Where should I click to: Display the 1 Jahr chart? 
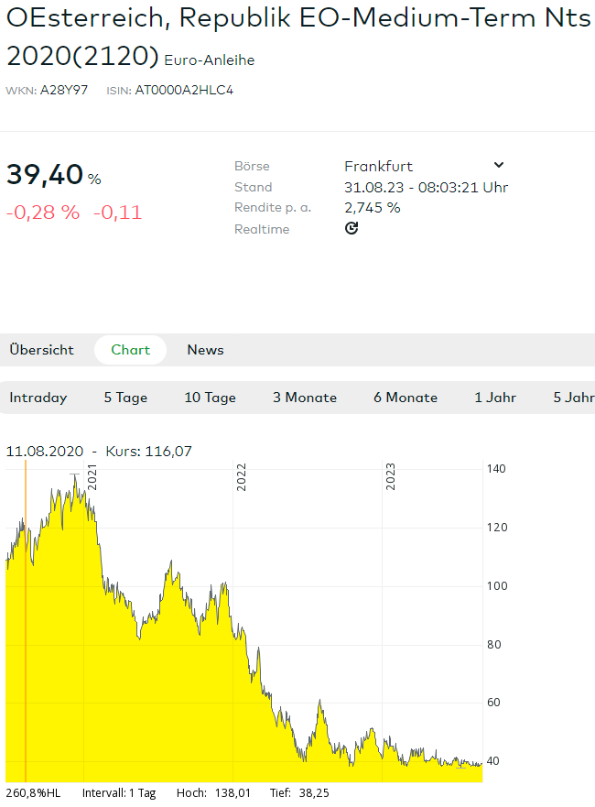click(495, 398)
